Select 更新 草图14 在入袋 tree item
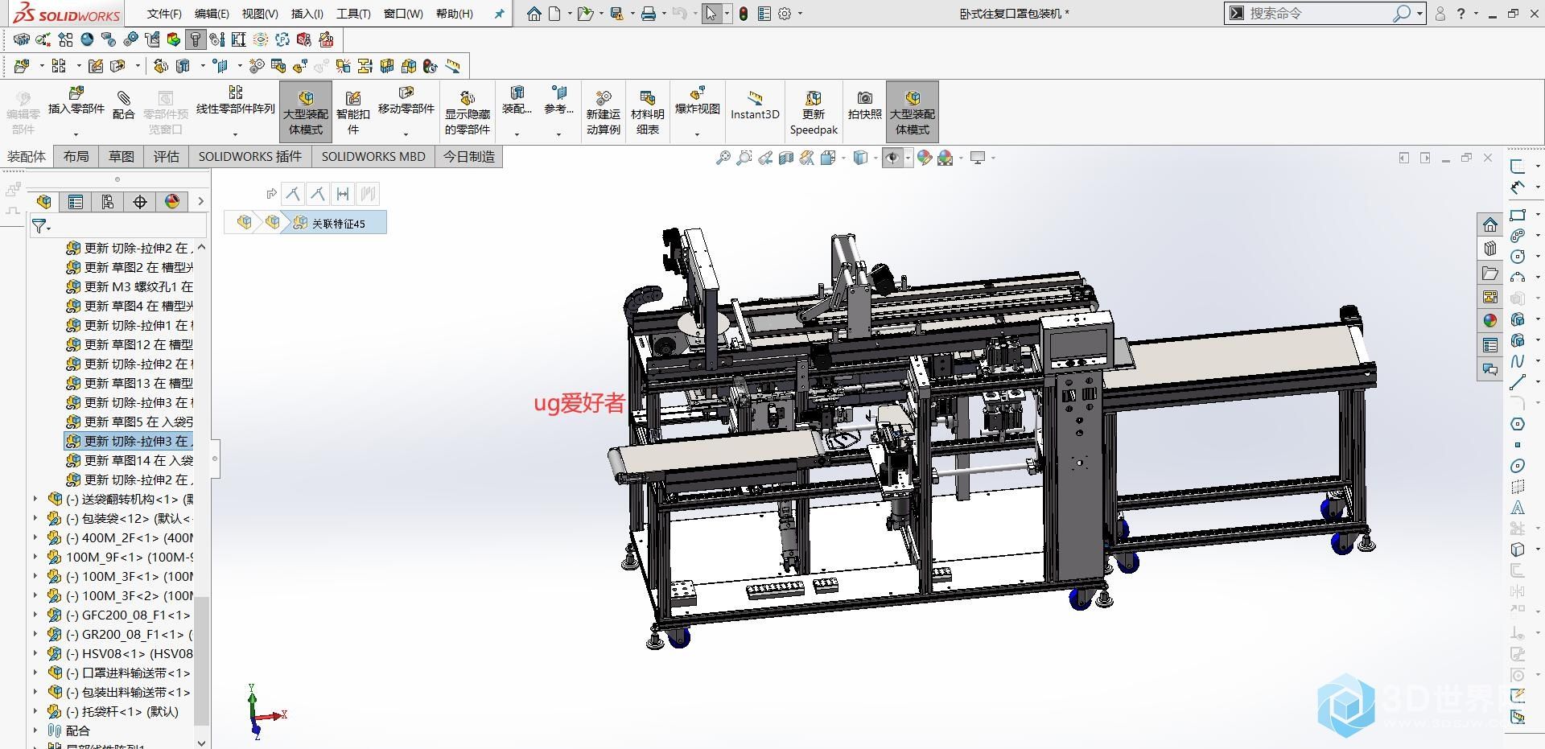The image size is (1545, 749). [x=130, y=460]
